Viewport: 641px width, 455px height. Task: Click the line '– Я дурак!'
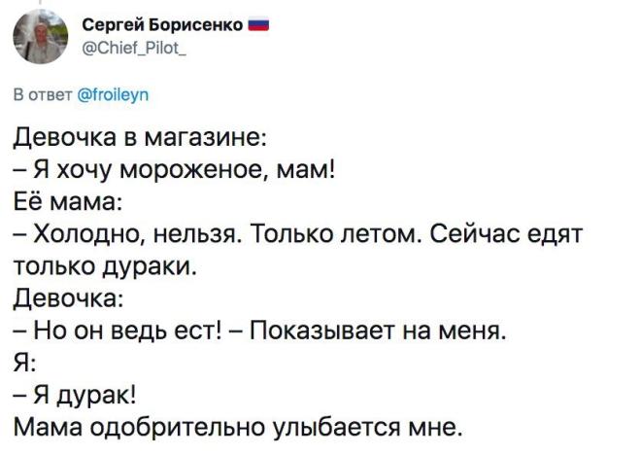[75, 396]
